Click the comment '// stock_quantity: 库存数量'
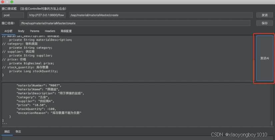275x140 pixels. point(25,67)
